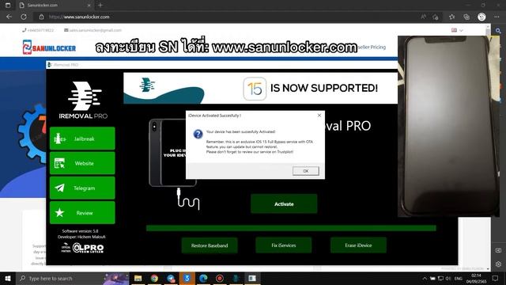
Task: Open browser Collections icon
Action: tap(466, 17)
